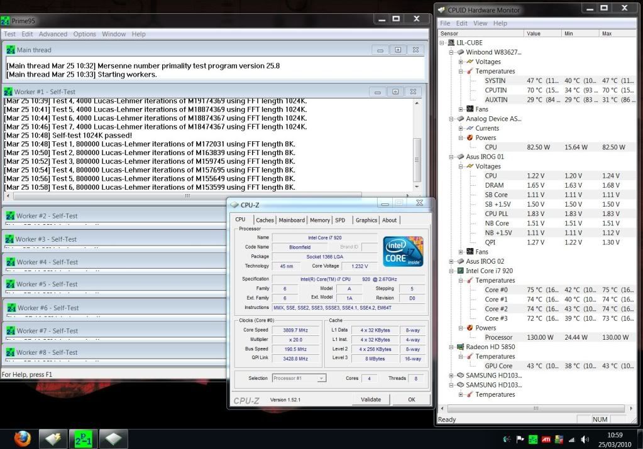Collapse Intel Core i7 920 node

coord(451,271)
